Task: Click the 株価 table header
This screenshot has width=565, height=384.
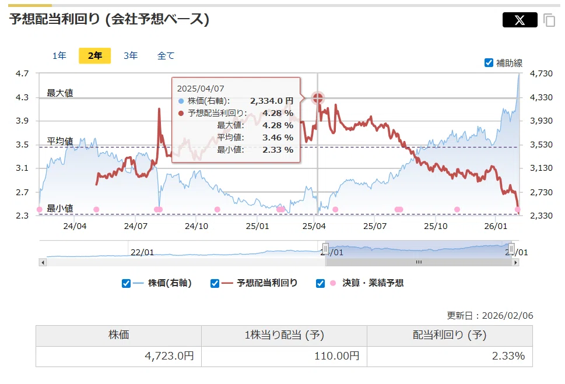Action: 118,336
